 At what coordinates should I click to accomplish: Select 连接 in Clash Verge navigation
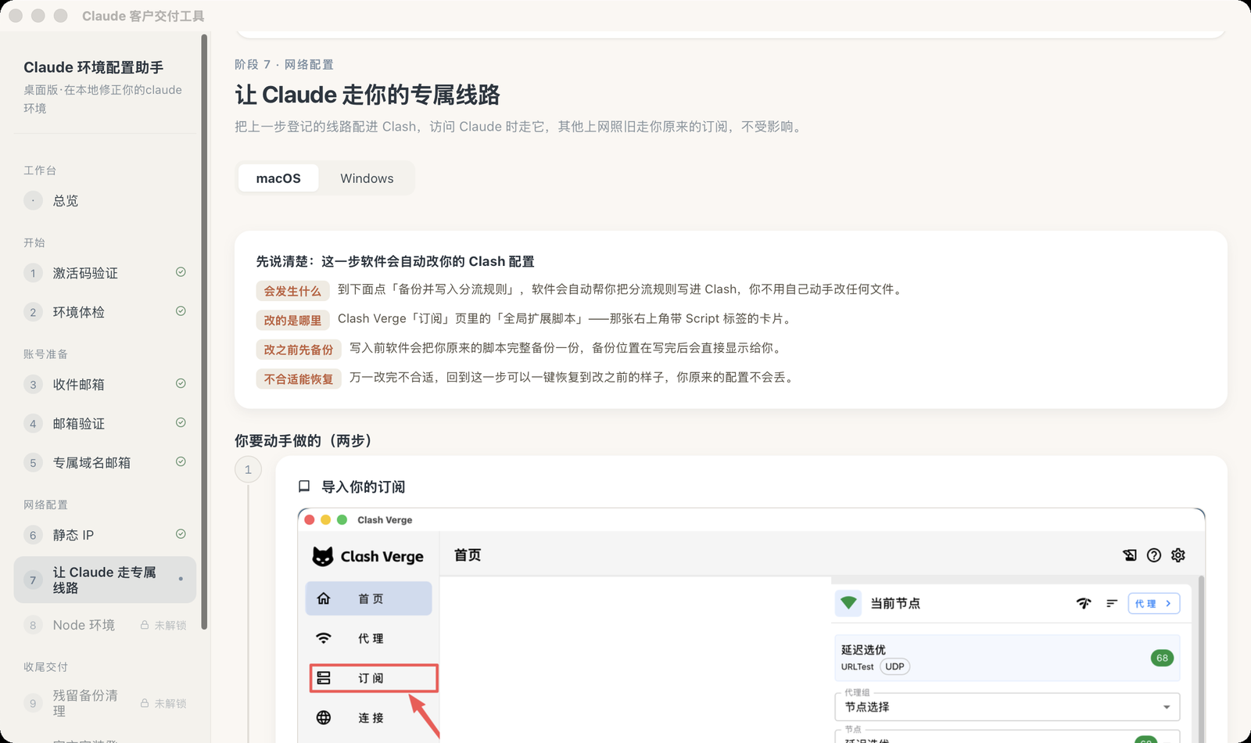[x=368, y=717]
